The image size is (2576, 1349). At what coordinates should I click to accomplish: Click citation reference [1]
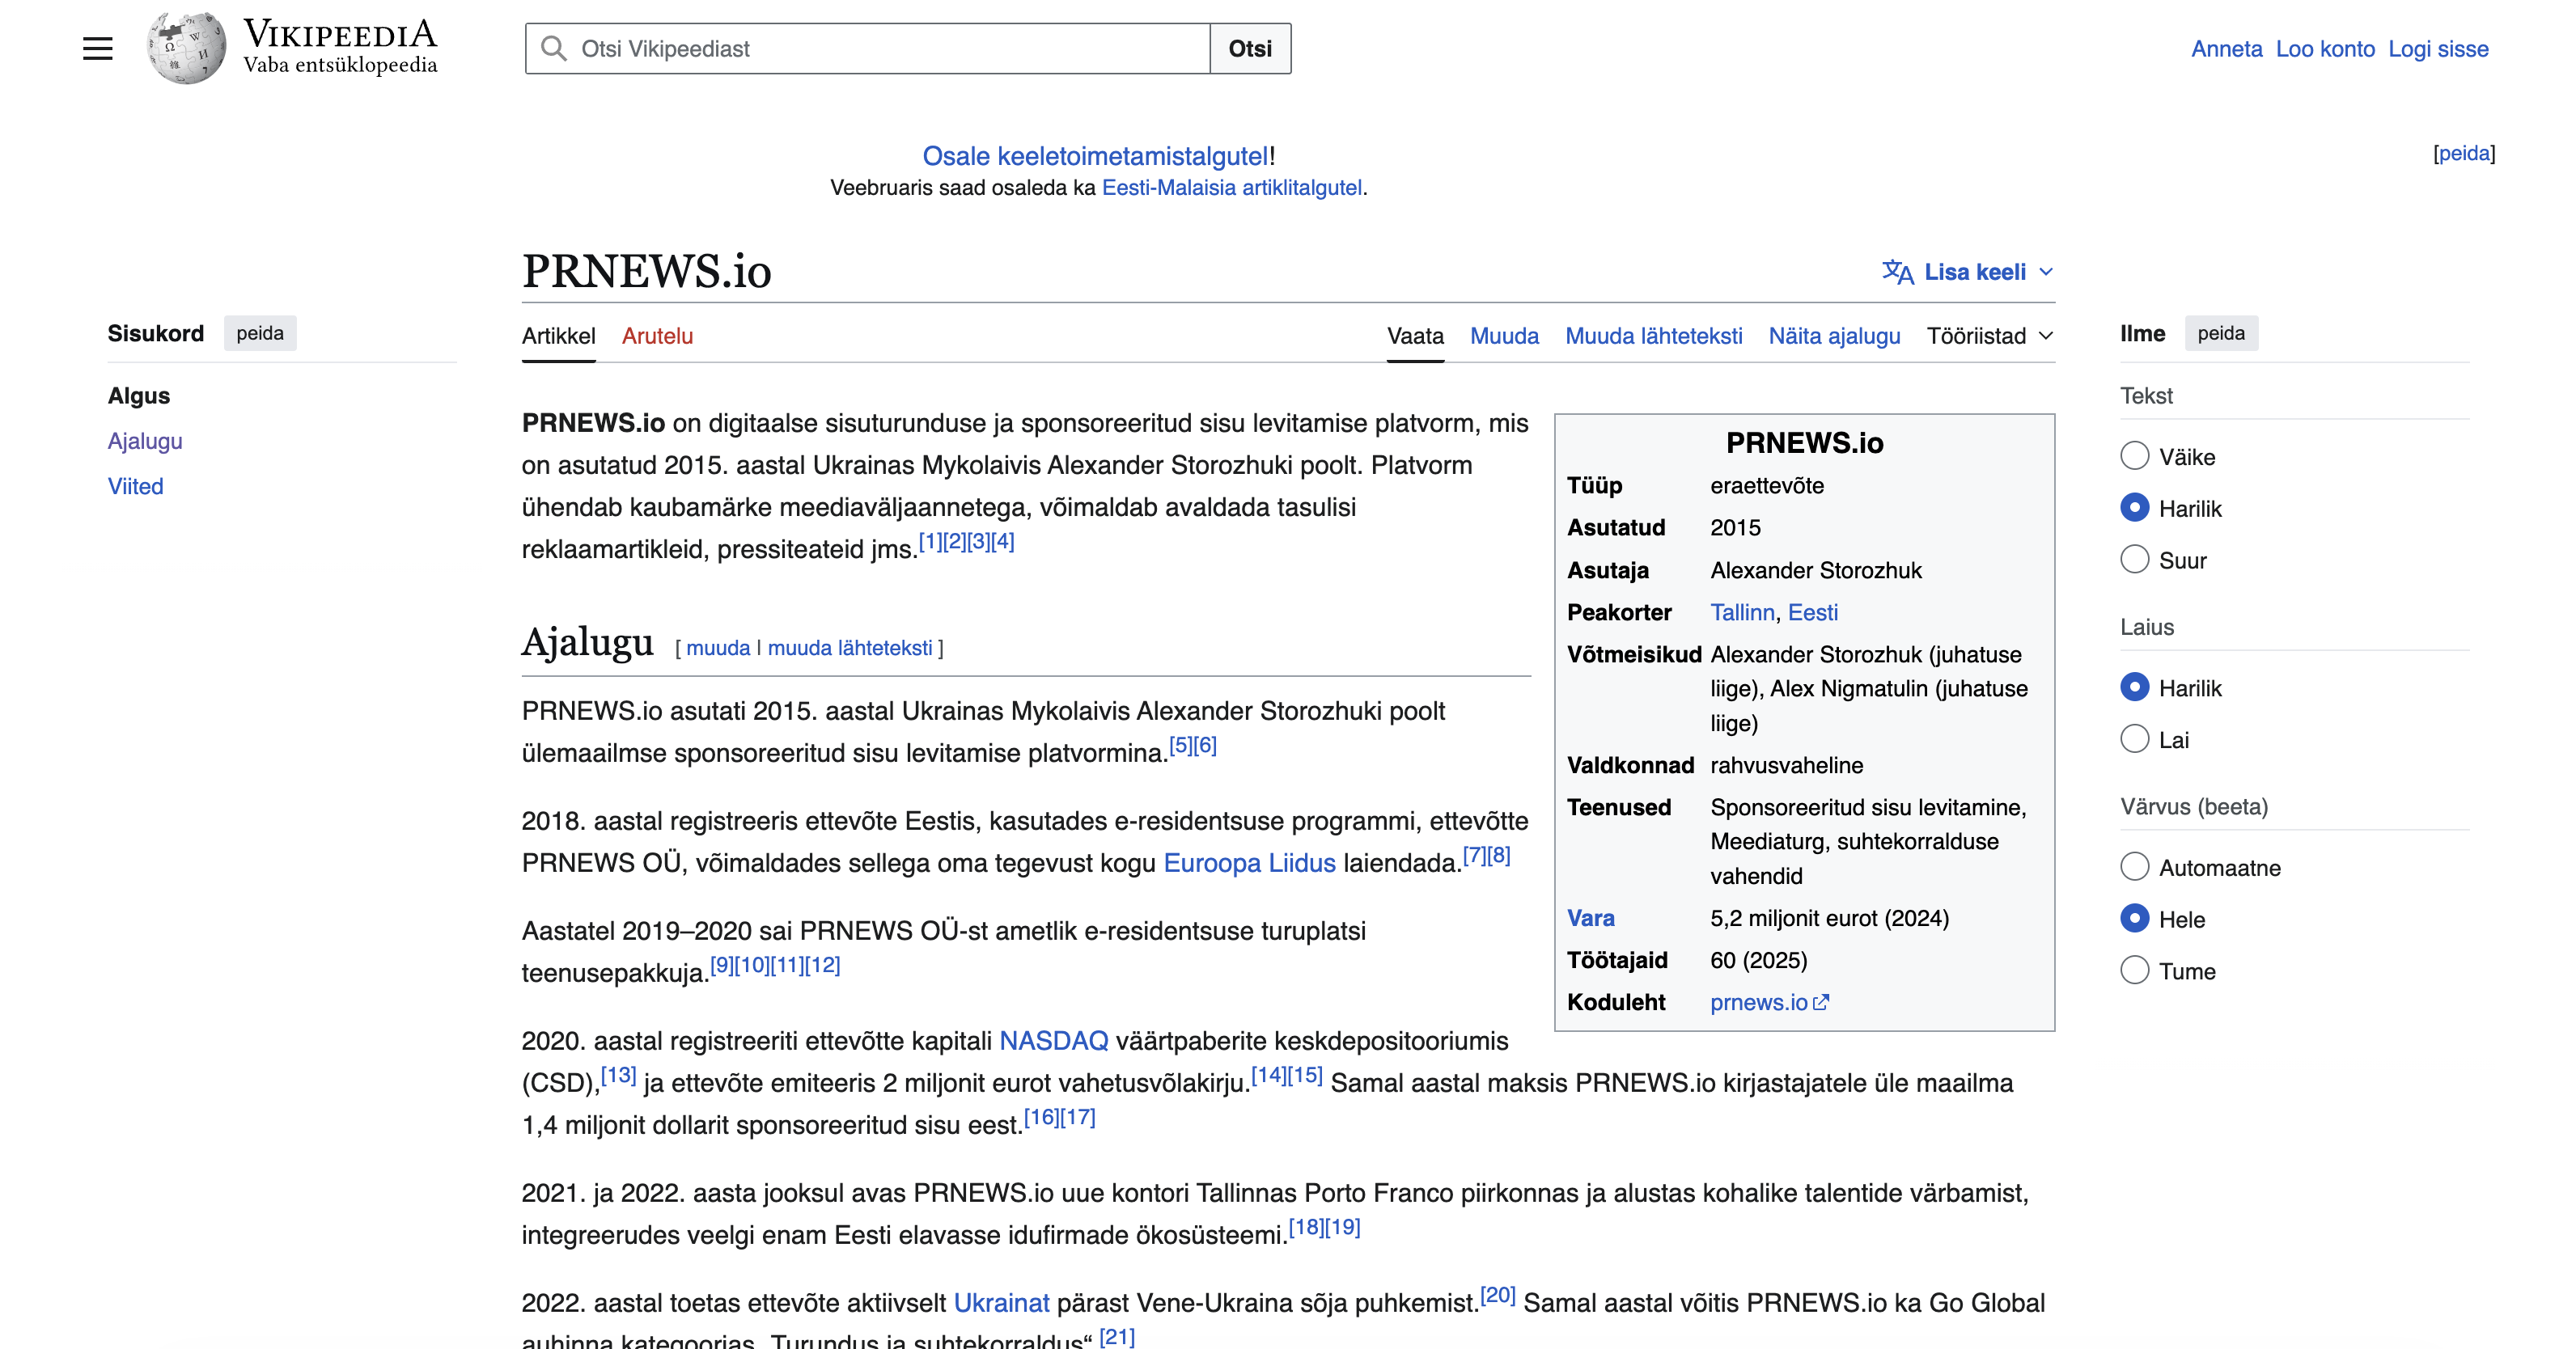(x=930, y=541)
